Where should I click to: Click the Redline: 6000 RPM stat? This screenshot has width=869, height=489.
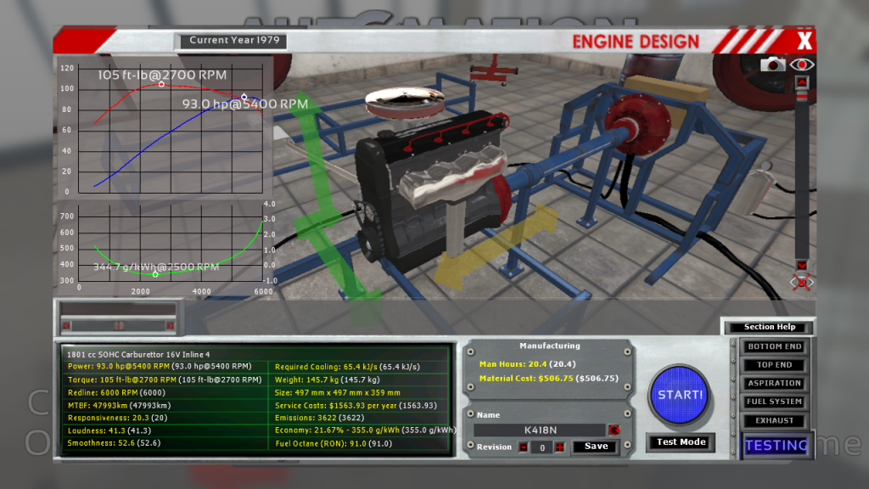[x=116, y=392]
